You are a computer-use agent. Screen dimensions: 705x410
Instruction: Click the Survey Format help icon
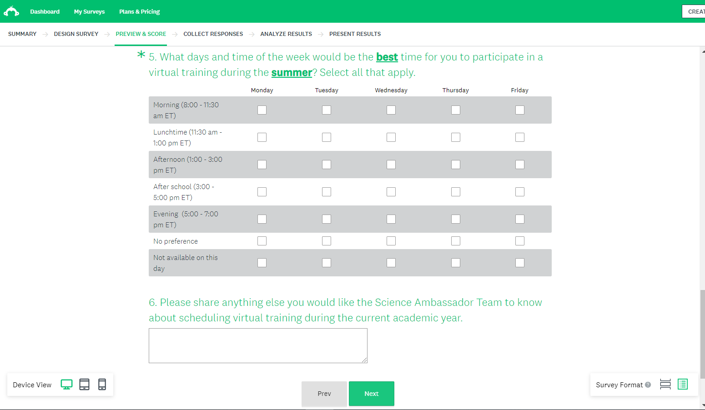(648, 385)
